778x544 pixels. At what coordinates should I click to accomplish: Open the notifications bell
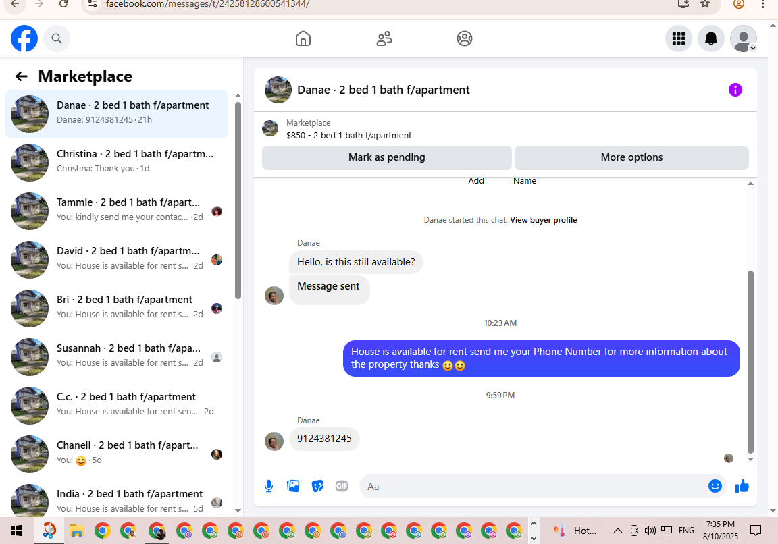click(x=711, y=38)
